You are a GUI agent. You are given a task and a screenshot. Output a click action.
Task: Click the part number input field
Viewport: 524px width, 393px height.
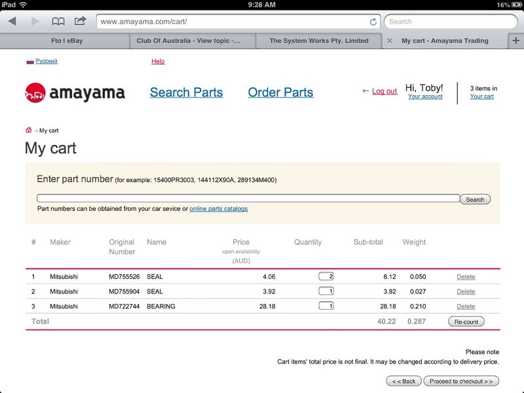248,198
